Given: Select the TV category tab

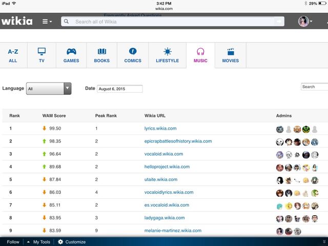Looking at the screenshot, I should [42, 55].
